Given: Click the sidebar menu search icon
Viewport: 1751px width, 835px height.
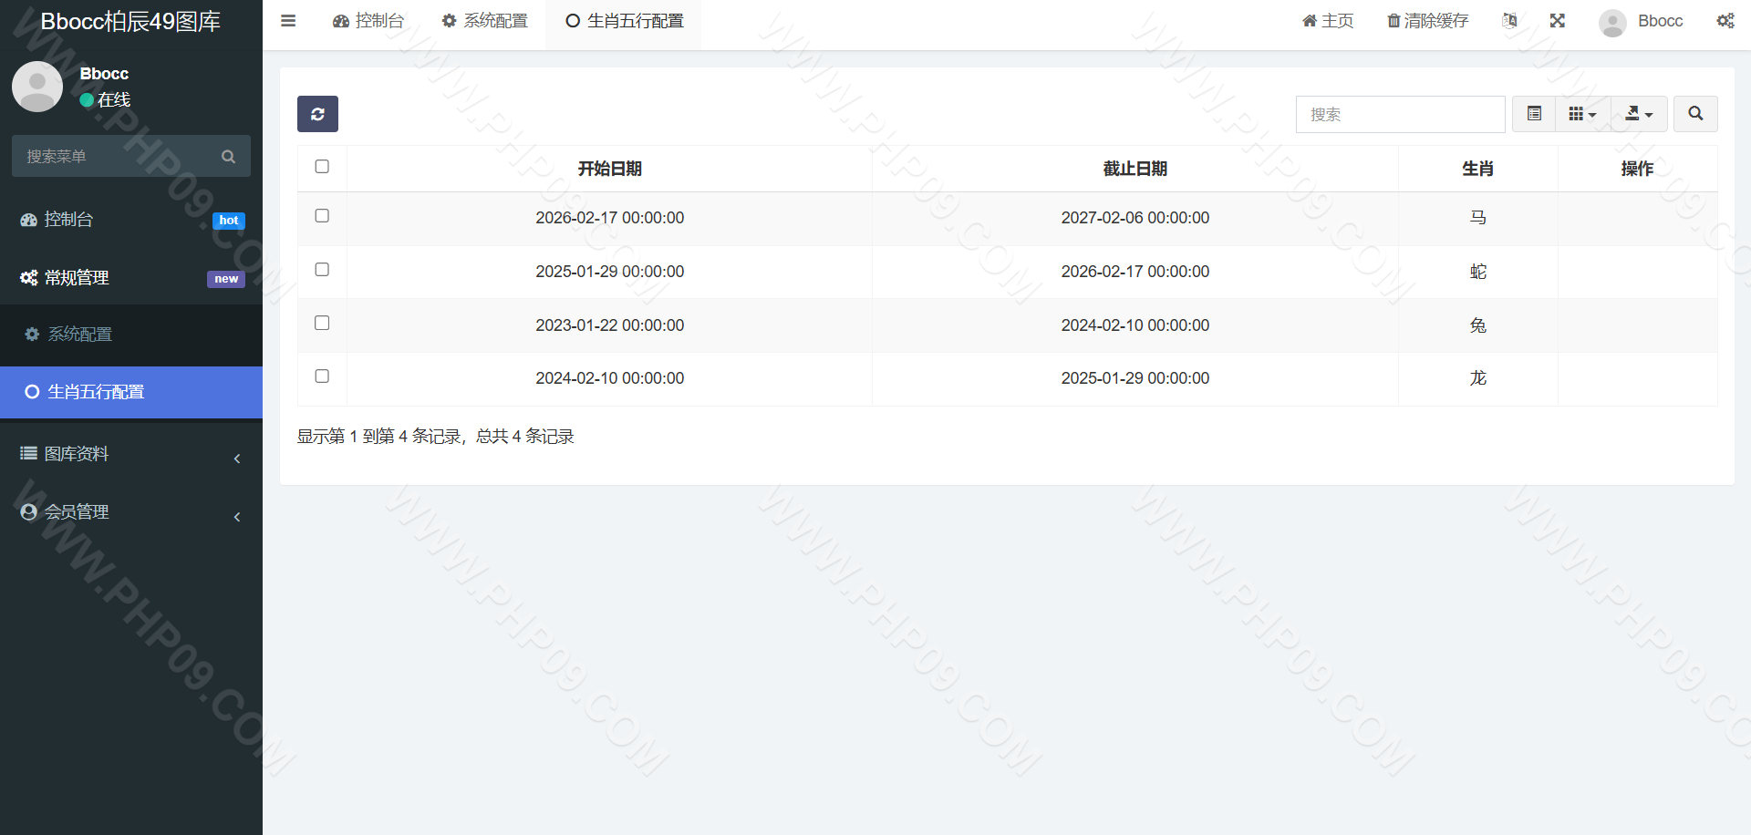Looking at the screenshot, I should point(228,157).
